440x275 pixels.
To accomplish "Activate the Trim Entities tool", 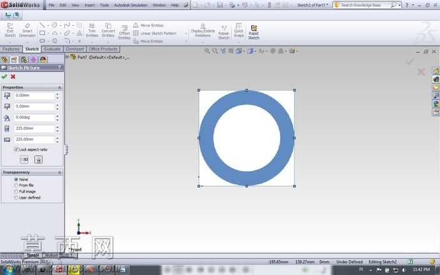I will point(92,30).
